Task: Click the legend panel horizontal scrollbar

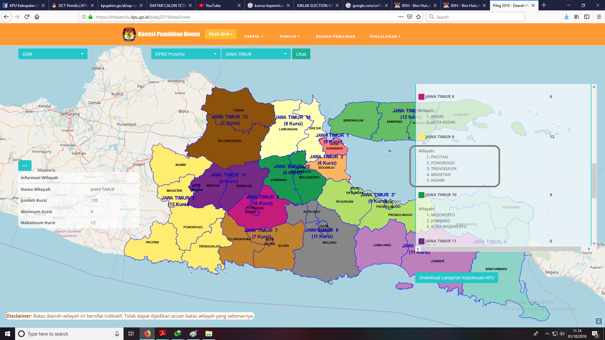Action: [x=500, y=249]
